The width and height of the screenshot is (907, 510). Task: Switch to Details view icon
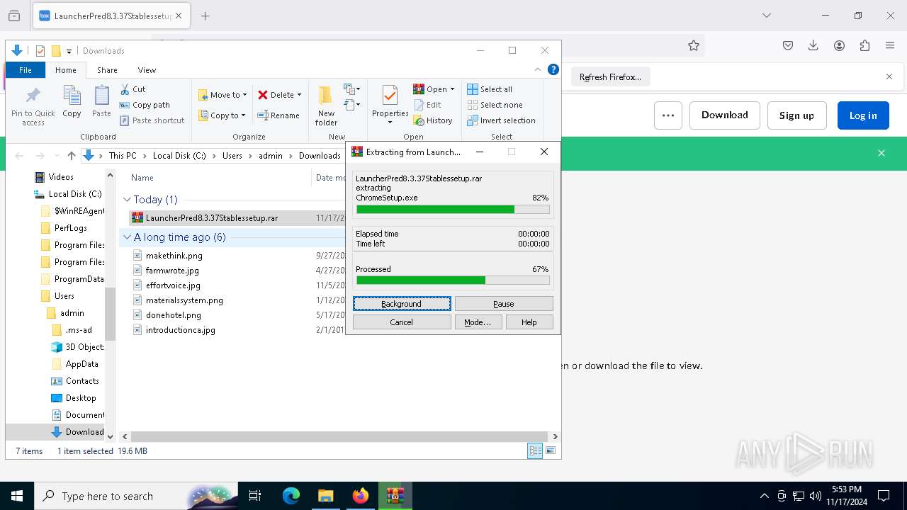pos(535,450)
